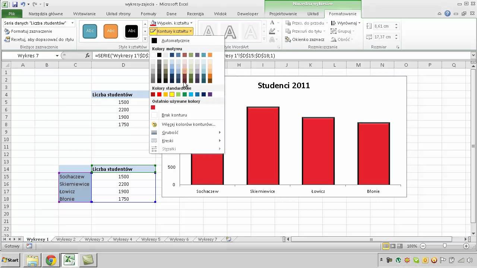Expand the Grubość line weight submenu

click(186, 133)
